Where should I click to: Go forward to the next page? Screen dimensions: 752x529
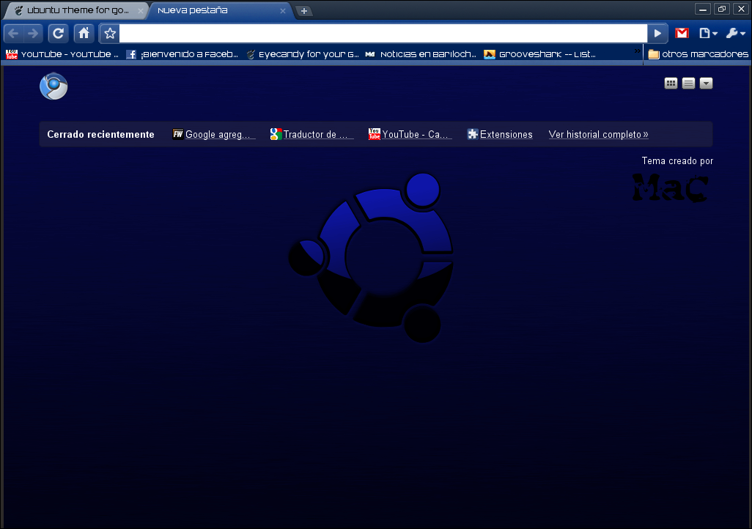[x=33, y=34]
